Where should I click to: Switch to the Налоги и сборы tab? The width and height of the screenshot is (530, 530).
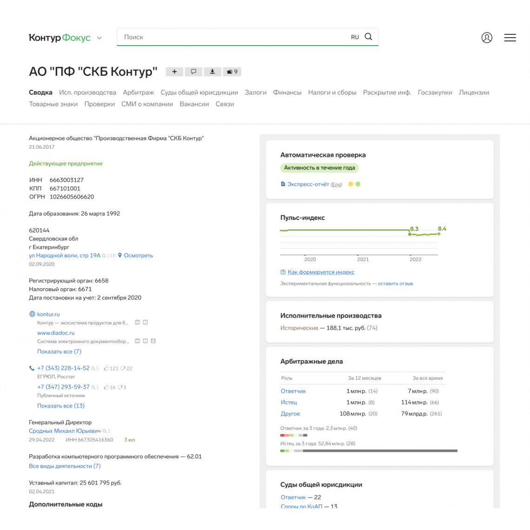332,93
